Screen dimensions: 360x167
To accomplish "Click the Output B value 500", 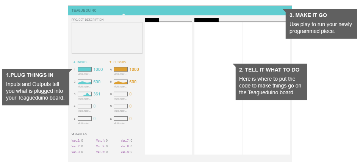I will point(133,82).
